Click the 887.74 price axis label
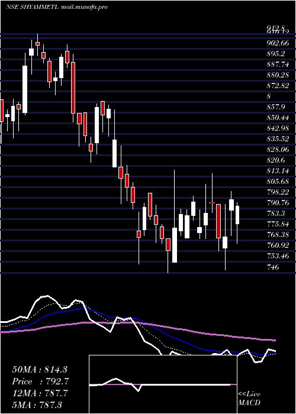Image resolution: width=296 pixels, height=414 pixels. [x=278, y=64]
